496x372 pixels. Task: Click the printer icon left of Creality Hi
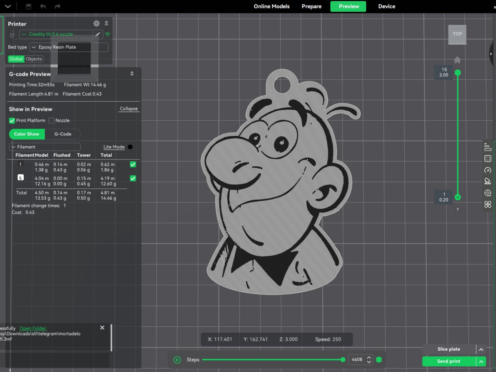click(12, 35)
